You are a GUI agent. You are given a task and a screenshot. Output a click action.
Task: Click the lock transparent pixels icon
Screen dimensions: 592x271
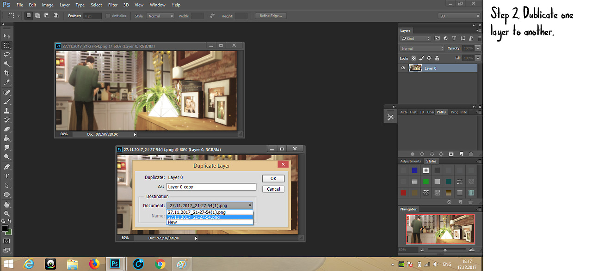(413, 58)
